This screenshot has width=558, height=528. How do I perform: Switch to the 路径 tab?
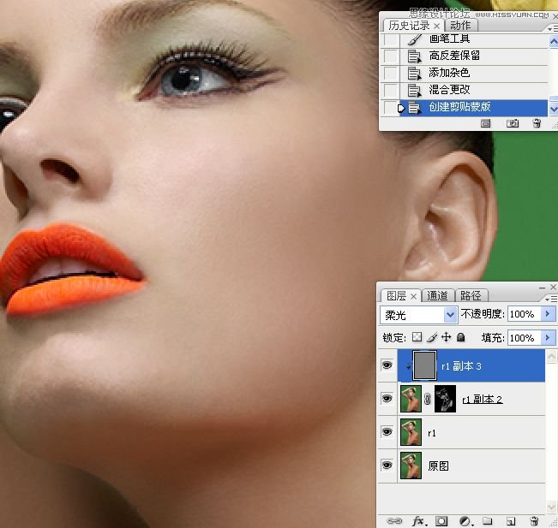(471, 295)
